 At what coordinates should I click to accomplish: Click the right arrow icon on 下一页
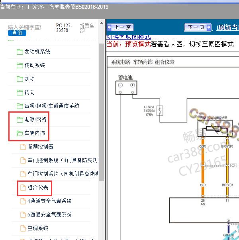[x=208, y=28]
